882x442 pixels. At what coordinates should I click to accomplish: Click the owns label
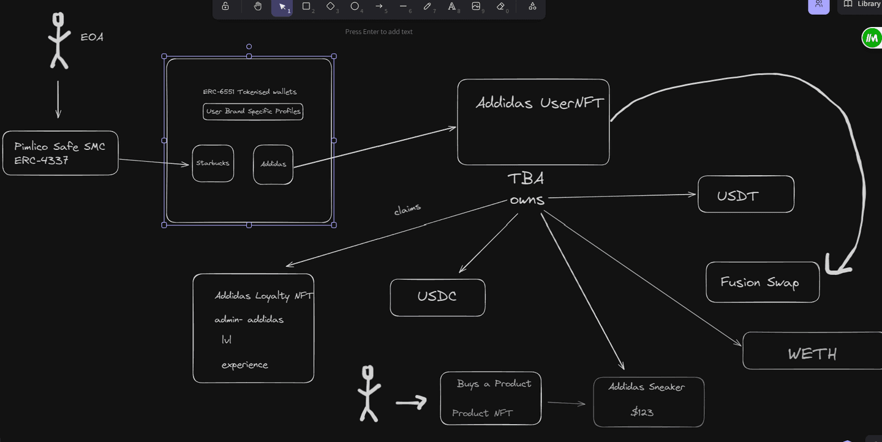[x=527, y=200]
